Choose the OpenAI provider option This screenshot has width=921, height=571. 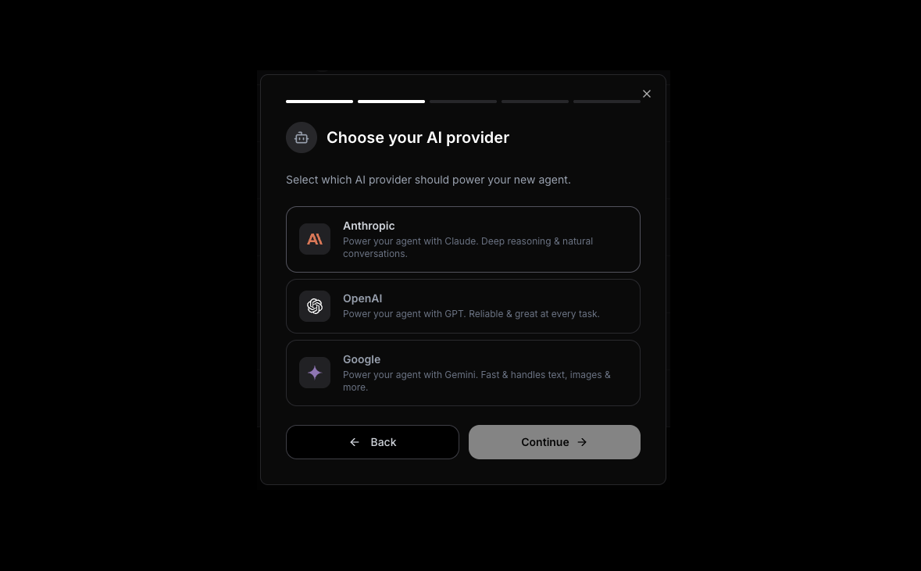tap(463, 306)
